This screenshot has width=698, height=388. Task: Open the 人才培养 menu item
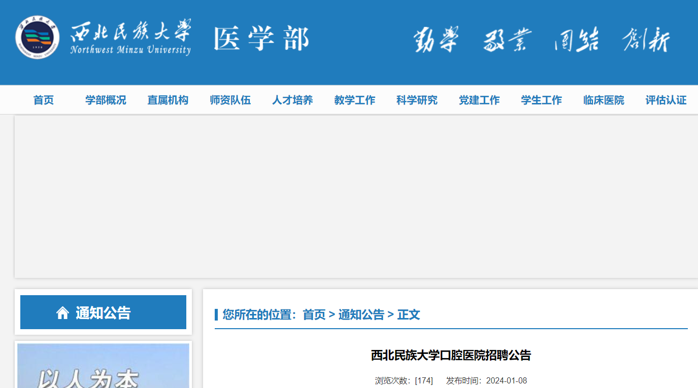click(x=292, y=100)
